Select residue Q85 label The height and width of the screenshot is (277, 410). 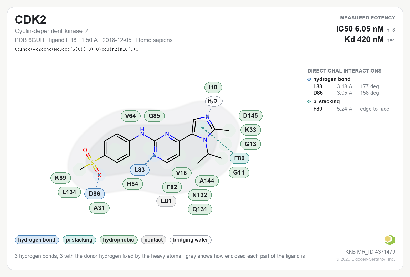point(155,116)
